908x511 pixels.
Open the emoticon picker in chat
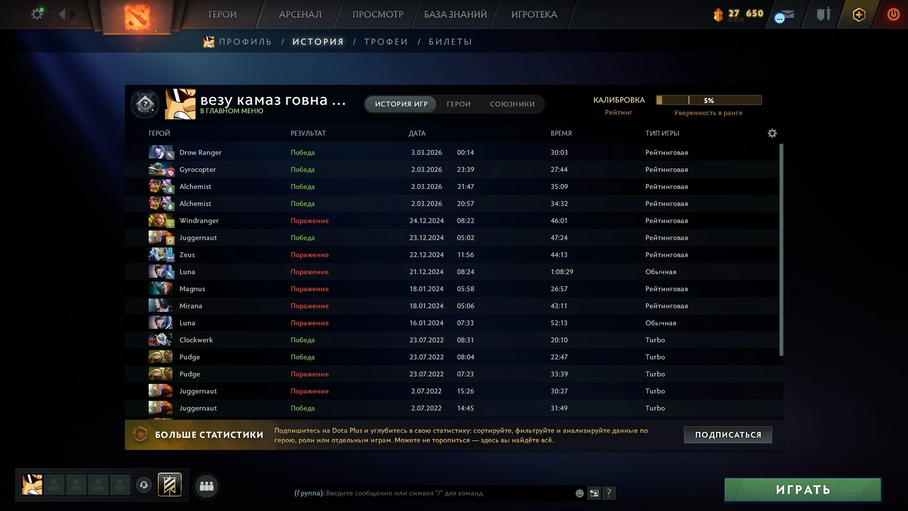tap(579, 493)
